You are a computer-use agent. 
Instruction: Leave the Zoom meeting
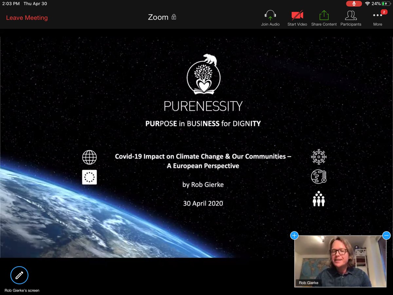click(27, 18)
